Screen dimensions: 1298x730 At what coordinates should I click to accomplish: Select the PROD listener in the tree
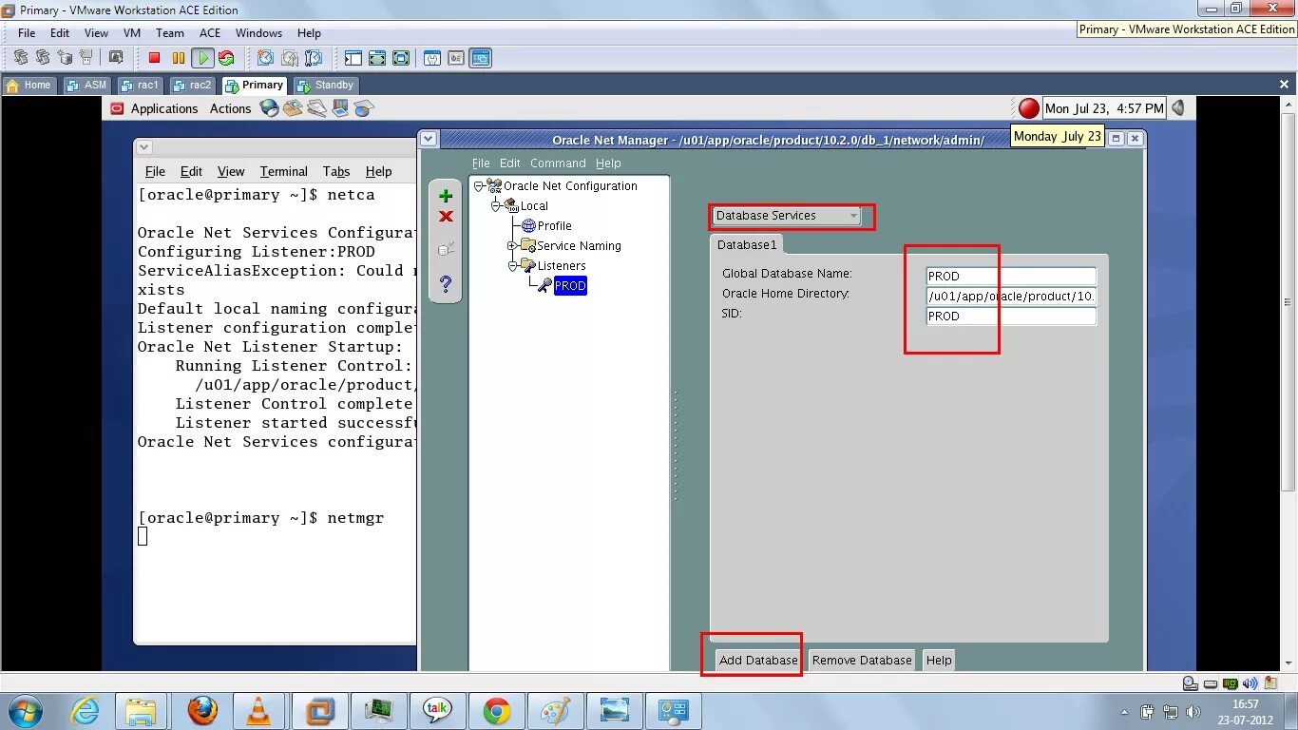570,286
